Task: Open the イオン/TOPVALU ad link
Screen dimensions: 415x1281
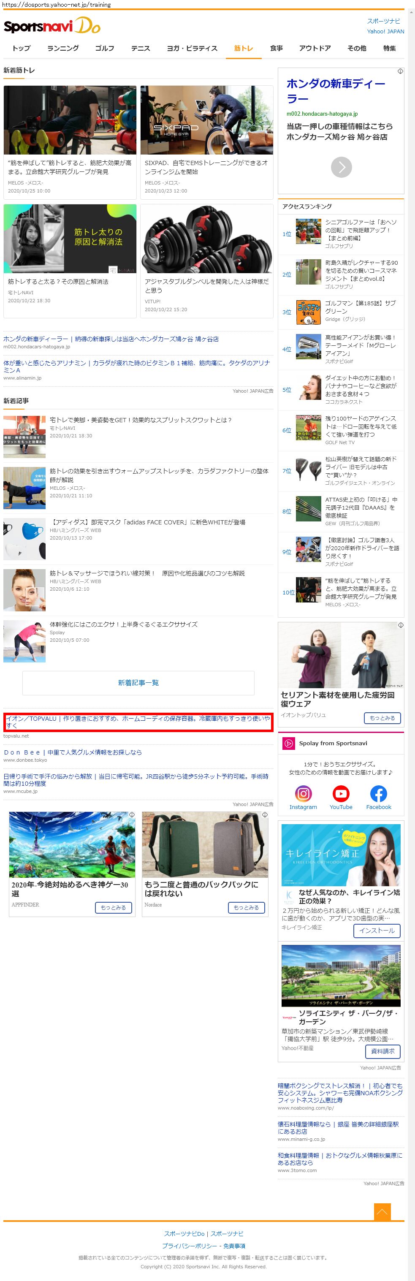Action: point(138,722)
